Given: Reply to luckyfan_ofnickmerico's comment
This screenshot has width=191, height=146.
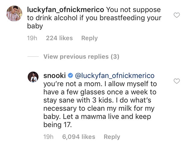Looking at the screenshot, I should pyautogui.click(x=89, y=38).
